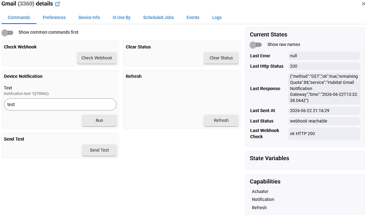Select the Last Http Status value 200
This screenshot has height=215, width=365.
324,66
